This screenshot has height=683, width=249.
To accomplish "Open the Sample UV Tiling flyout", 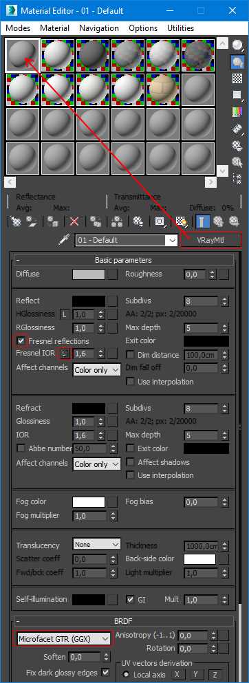I will click(237, 95).
